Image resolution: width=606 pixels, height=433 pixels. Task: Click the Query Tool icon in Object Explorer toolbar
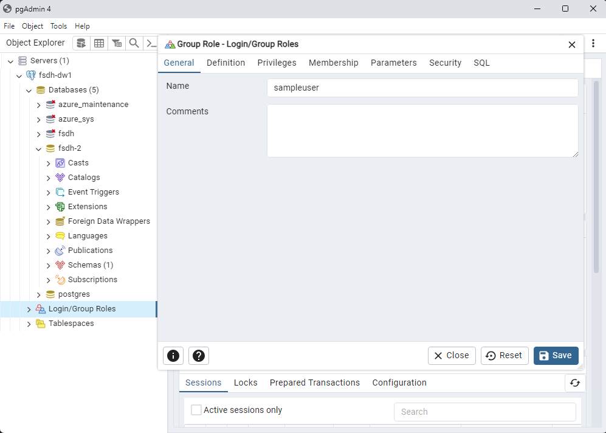coord(81,43)
